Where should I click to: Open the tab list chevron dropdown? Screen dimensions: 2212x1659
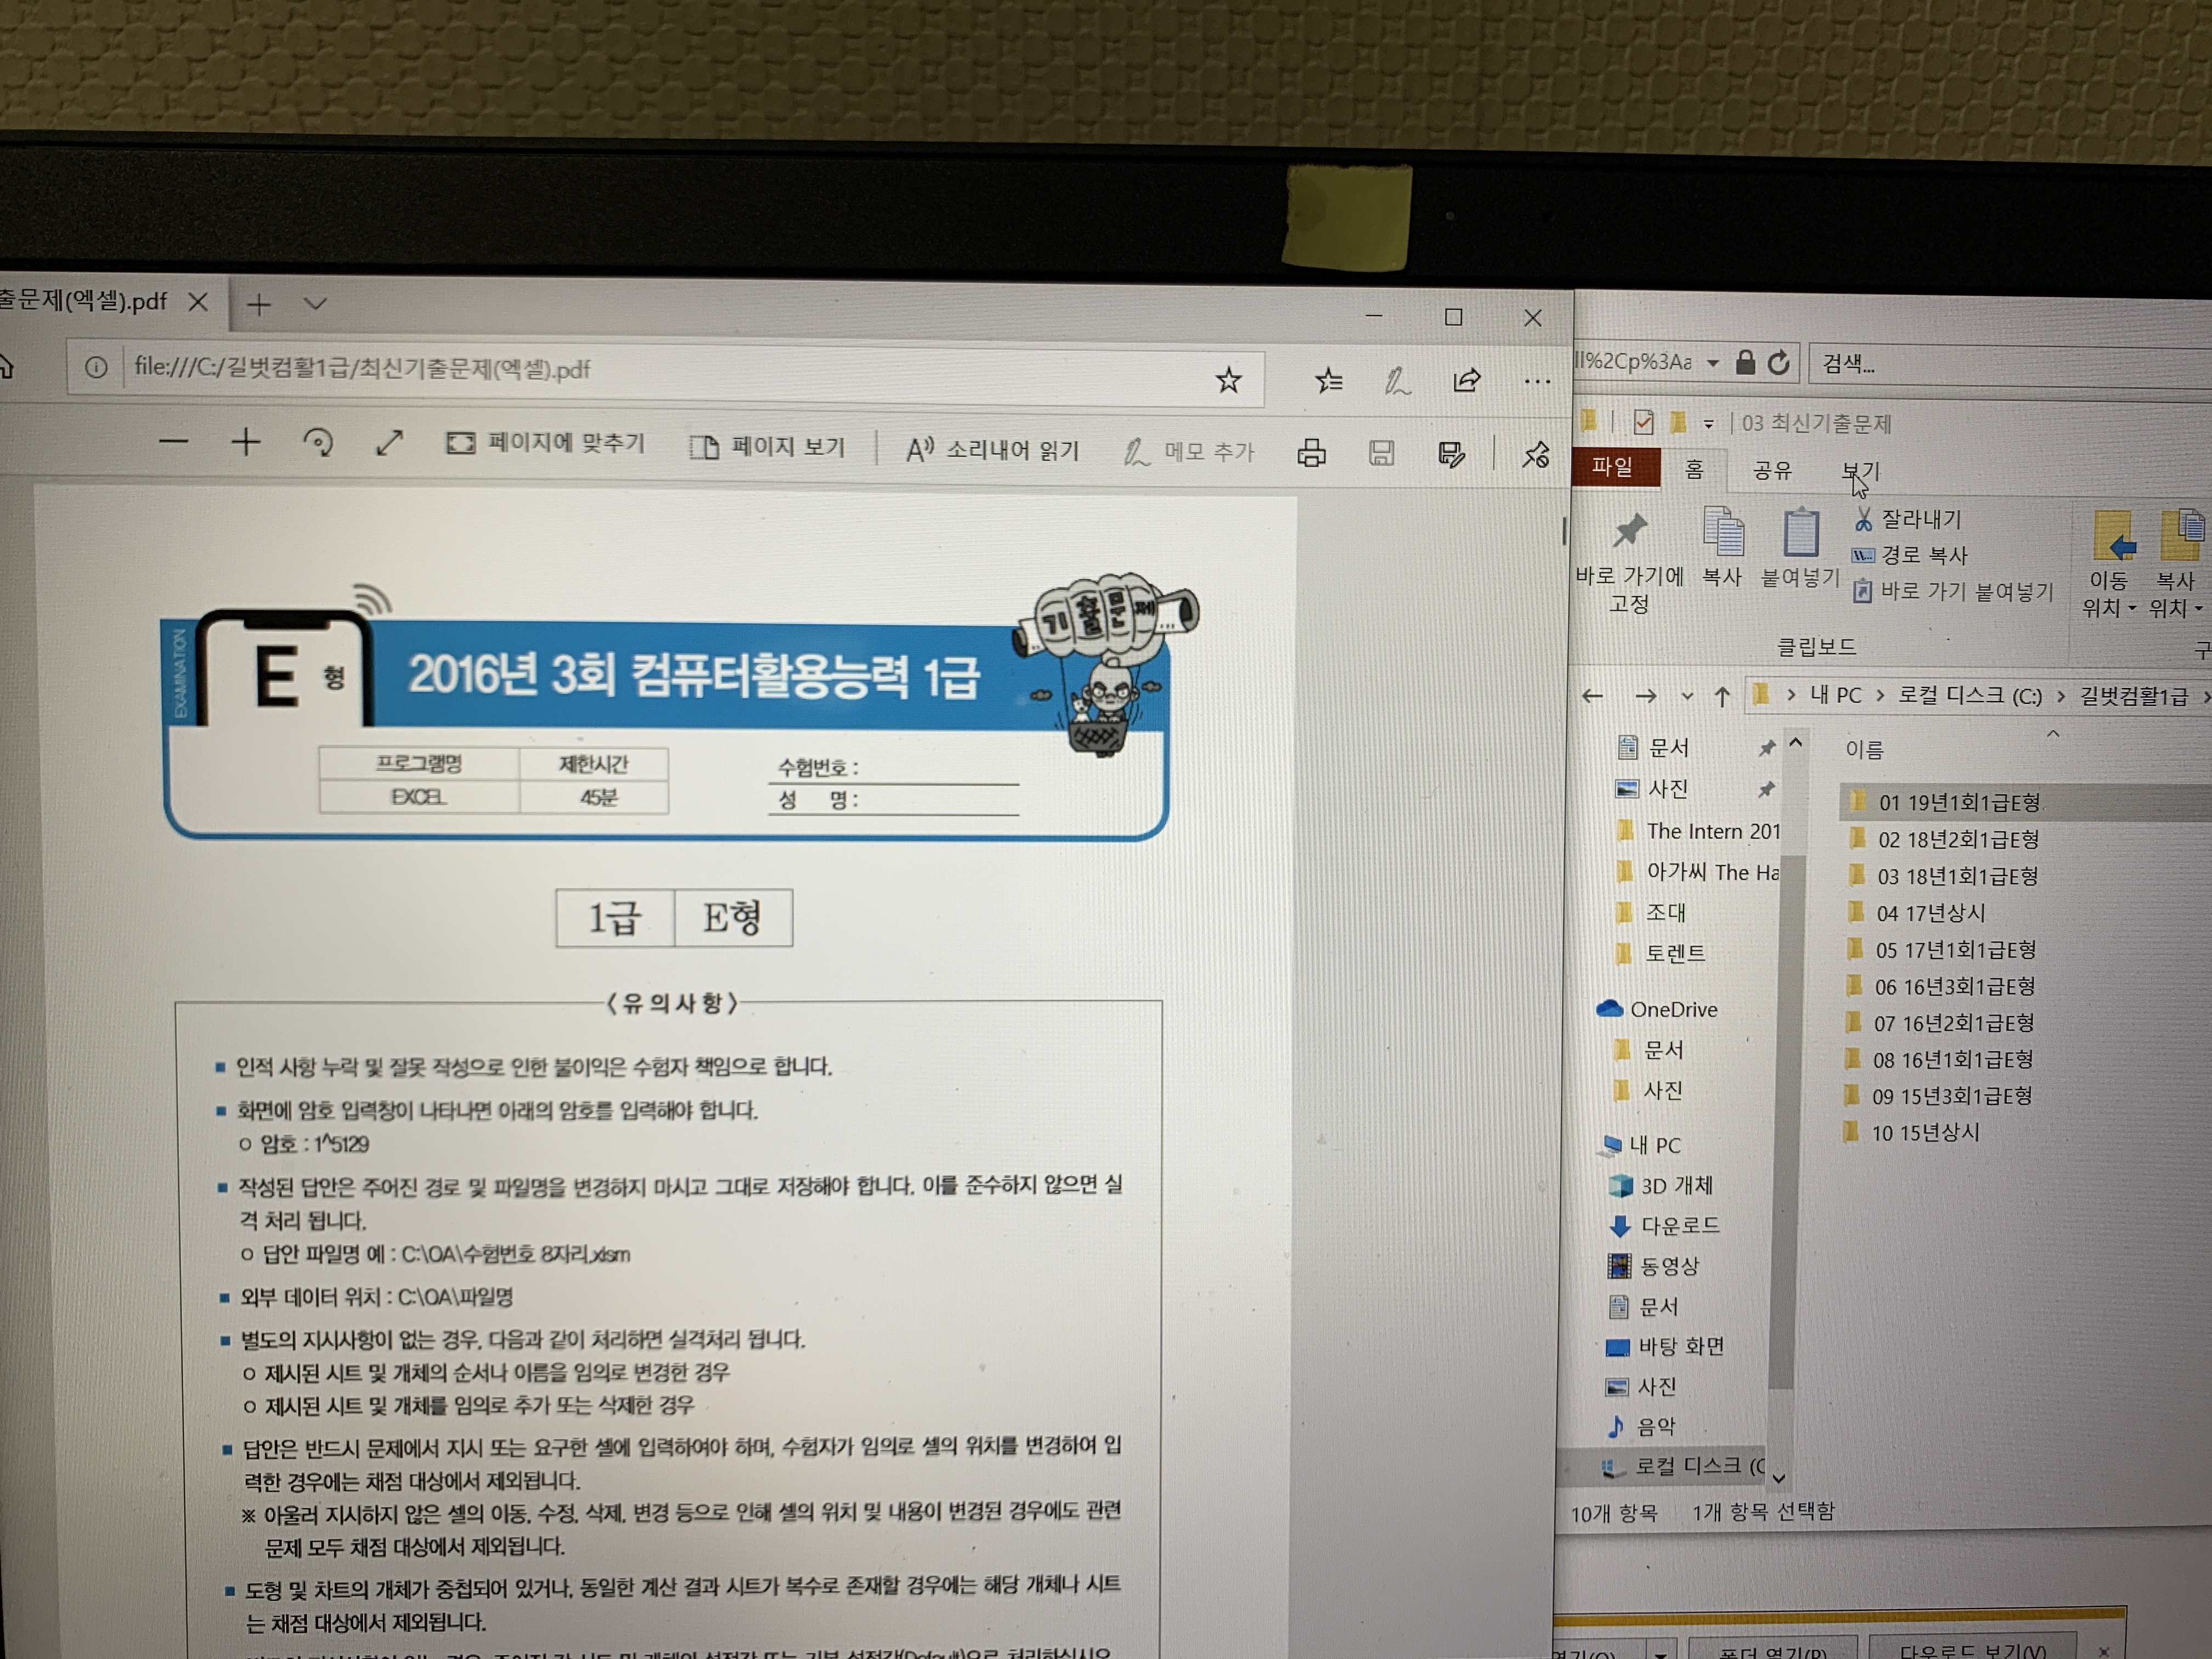tap(315, 303)
